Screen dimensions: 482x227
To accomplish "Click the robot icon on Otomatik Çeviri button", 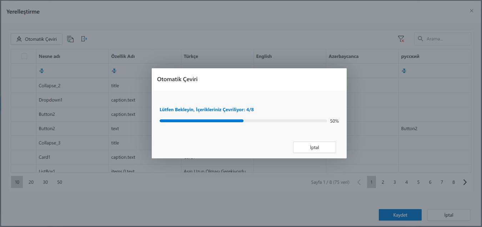I will (19, 39).
